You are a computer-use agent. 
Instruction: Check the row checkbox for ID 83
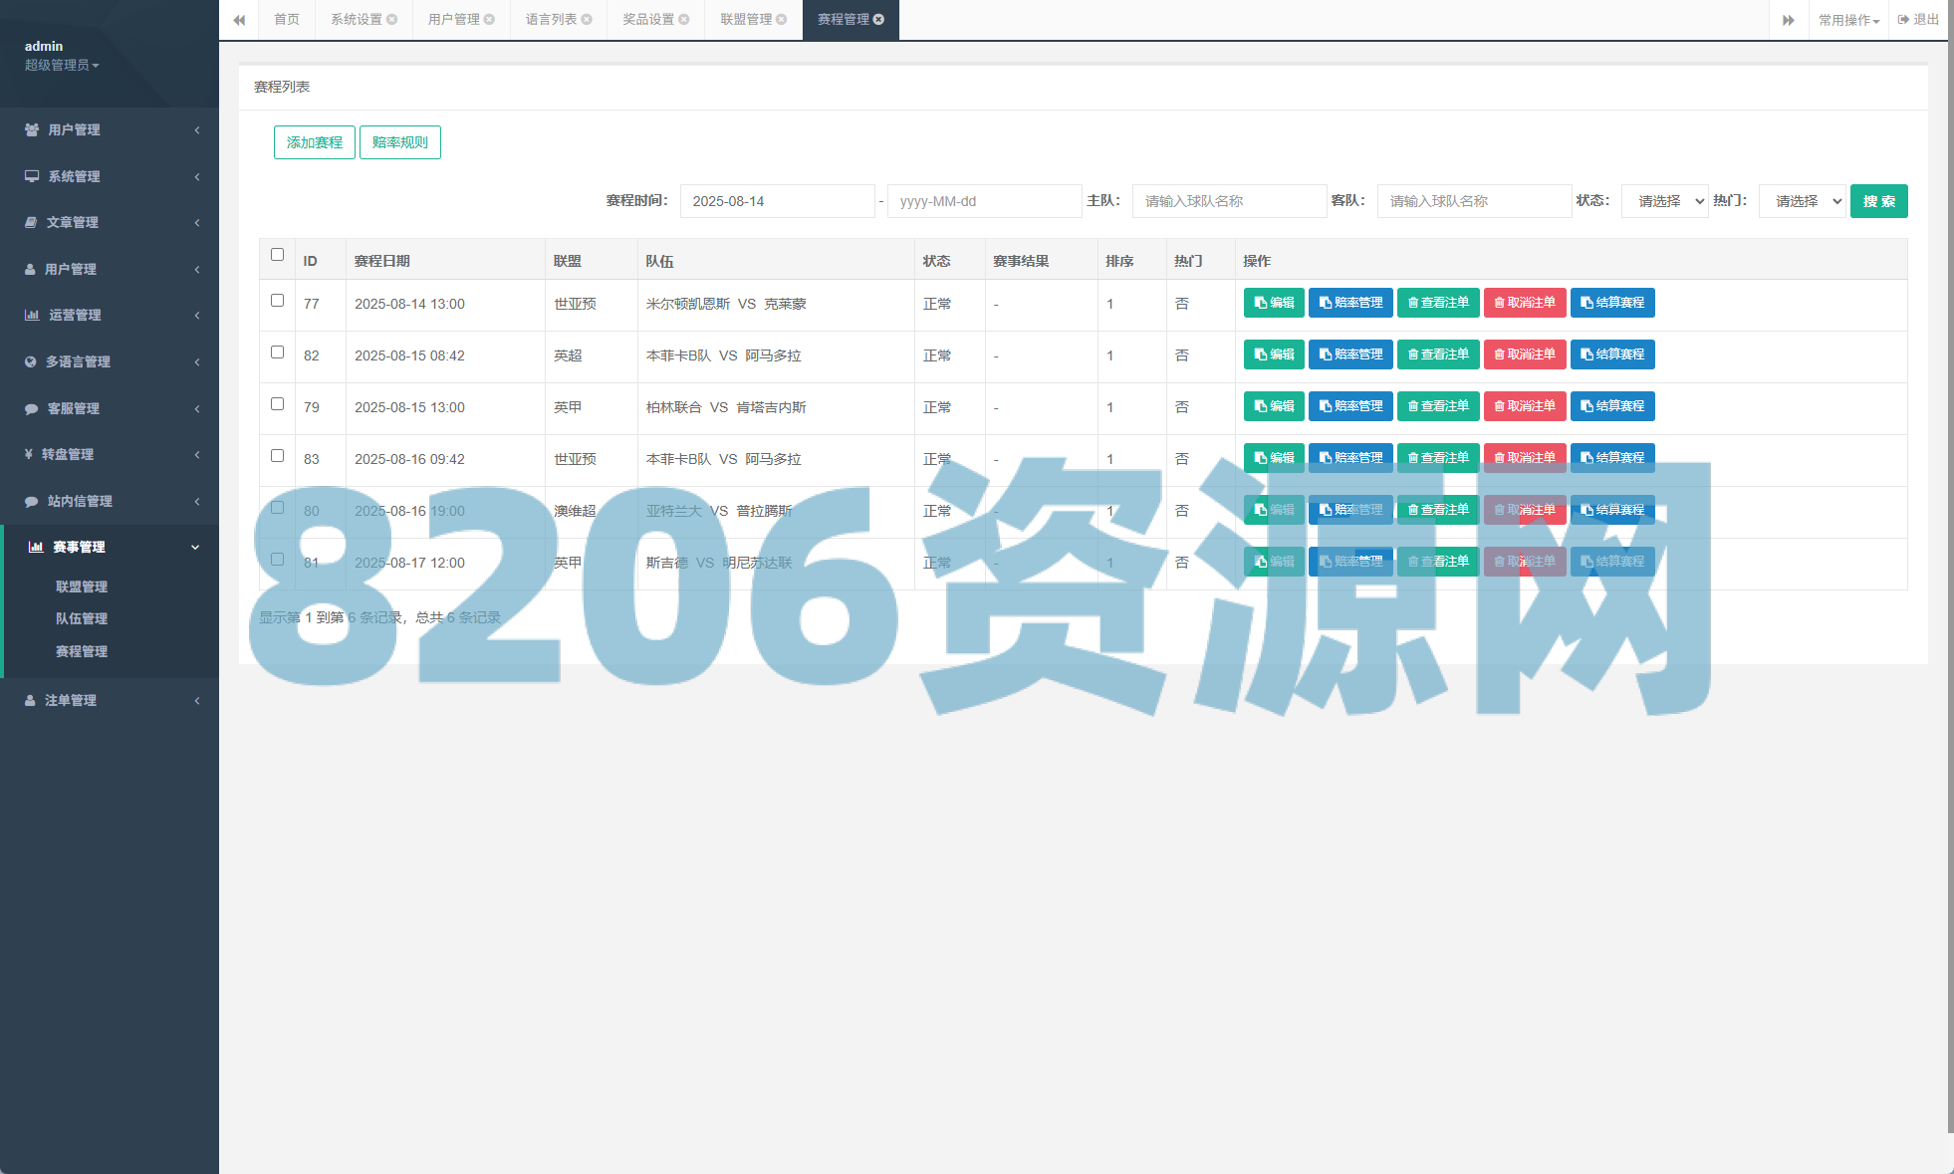tap(278, 456)
